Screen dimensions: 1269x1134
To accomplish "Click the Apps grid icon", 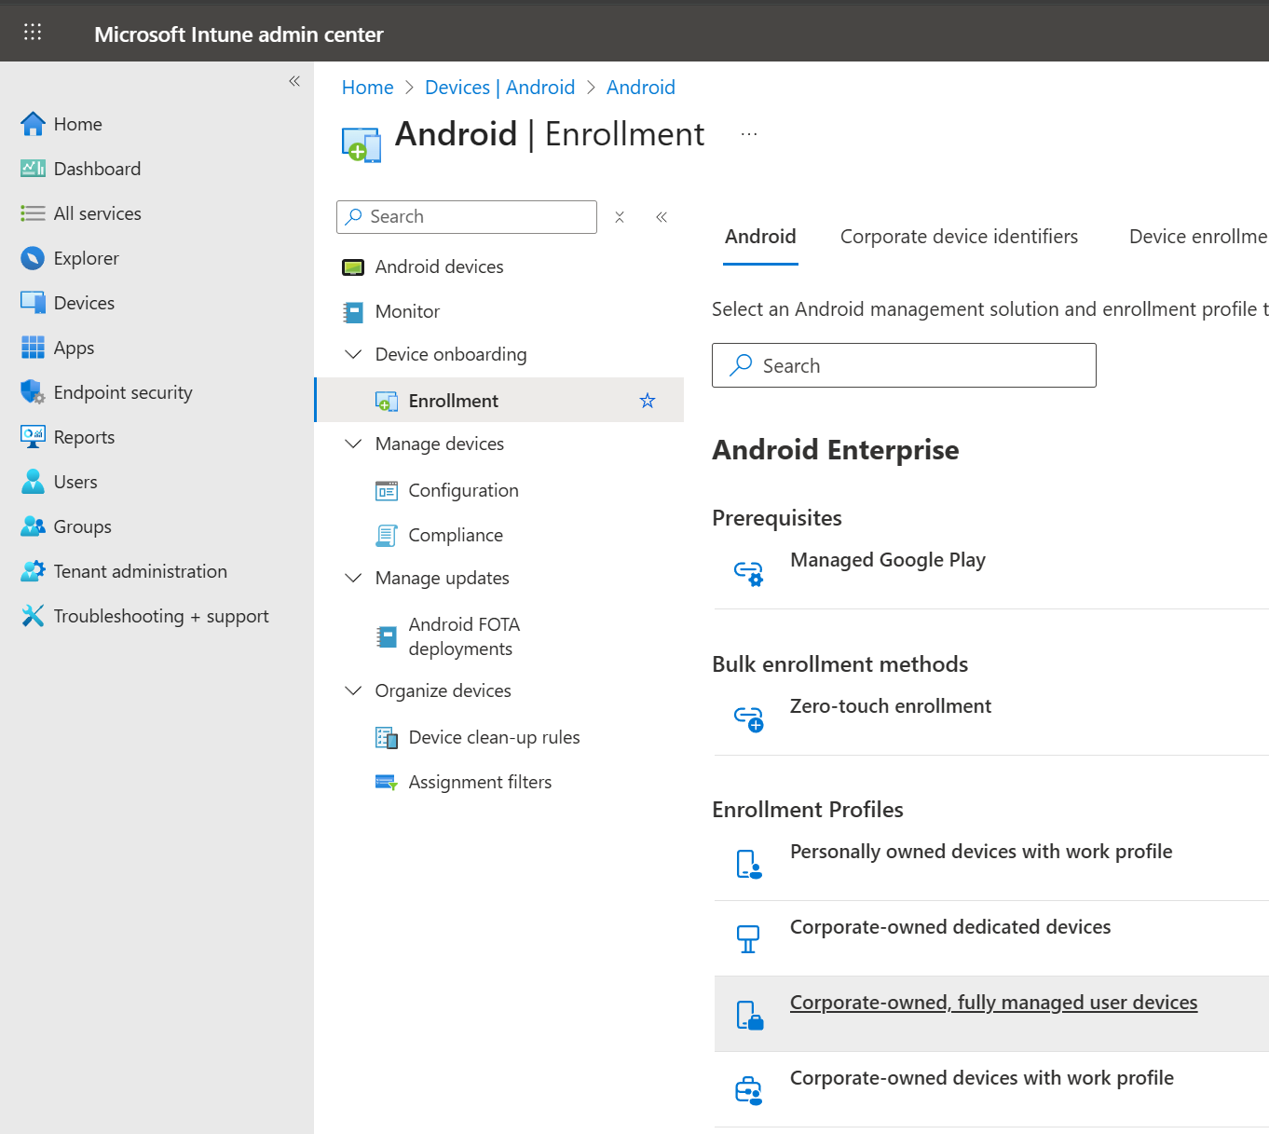I will click(33, 348).
